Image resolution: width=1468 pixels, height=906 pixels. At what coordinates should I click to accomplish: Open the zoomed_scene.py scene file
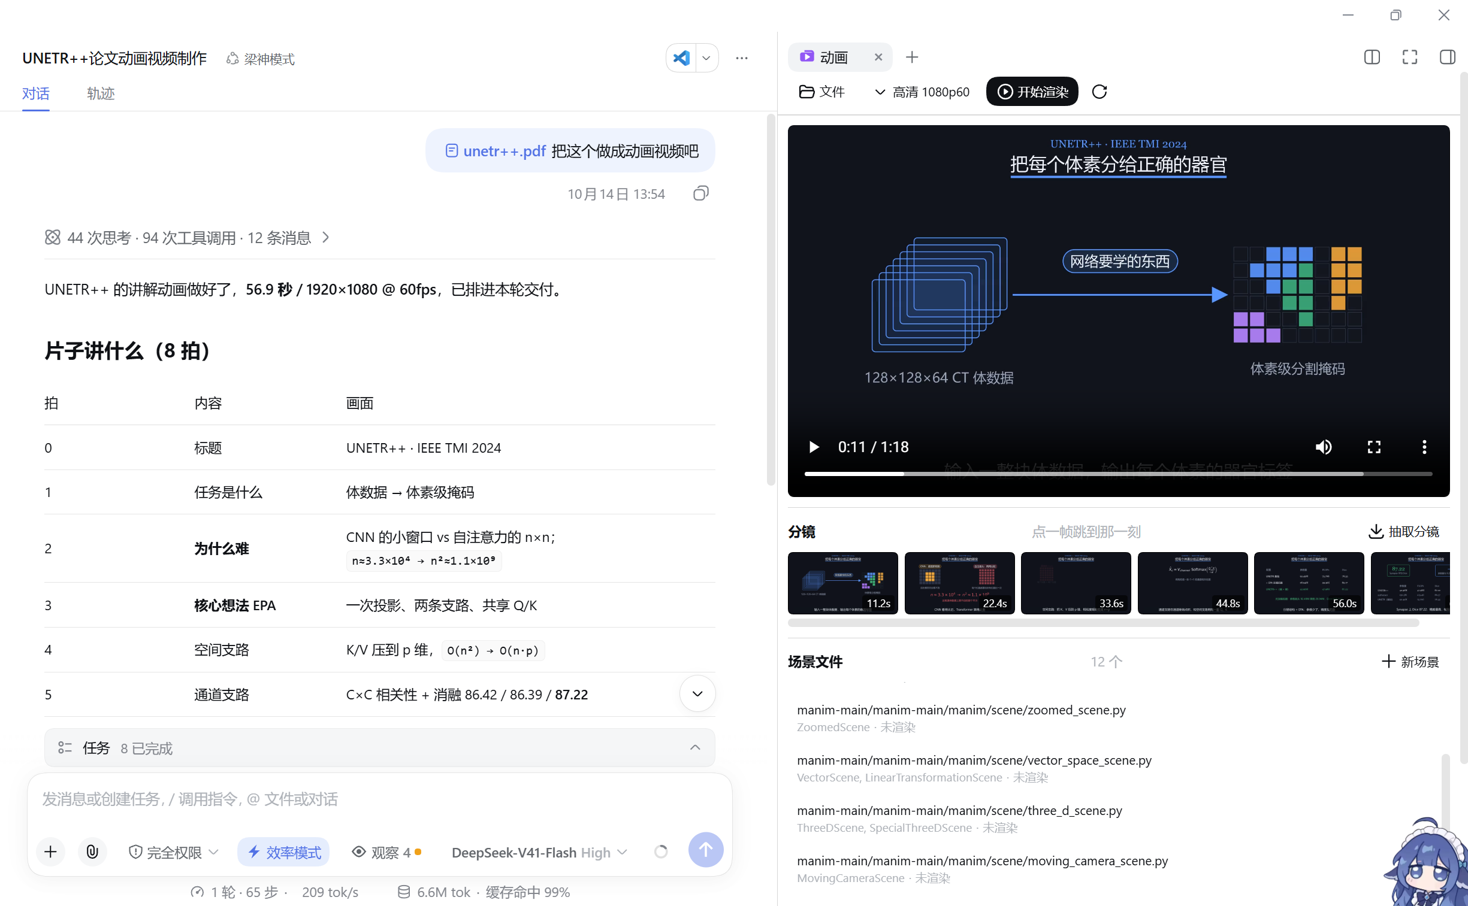[961, 718]
